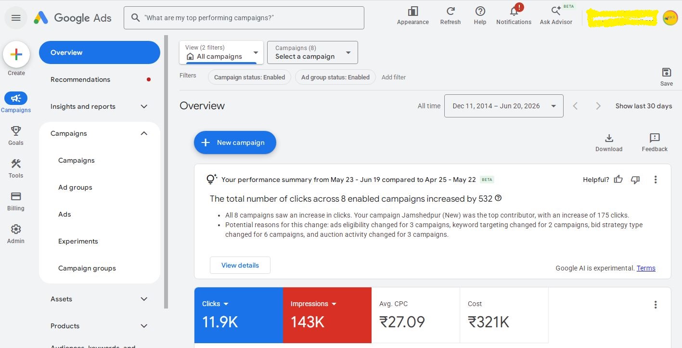Open Recommendations menu item
The height and width of the screenshot is (348, 682).
pos(100,79)
